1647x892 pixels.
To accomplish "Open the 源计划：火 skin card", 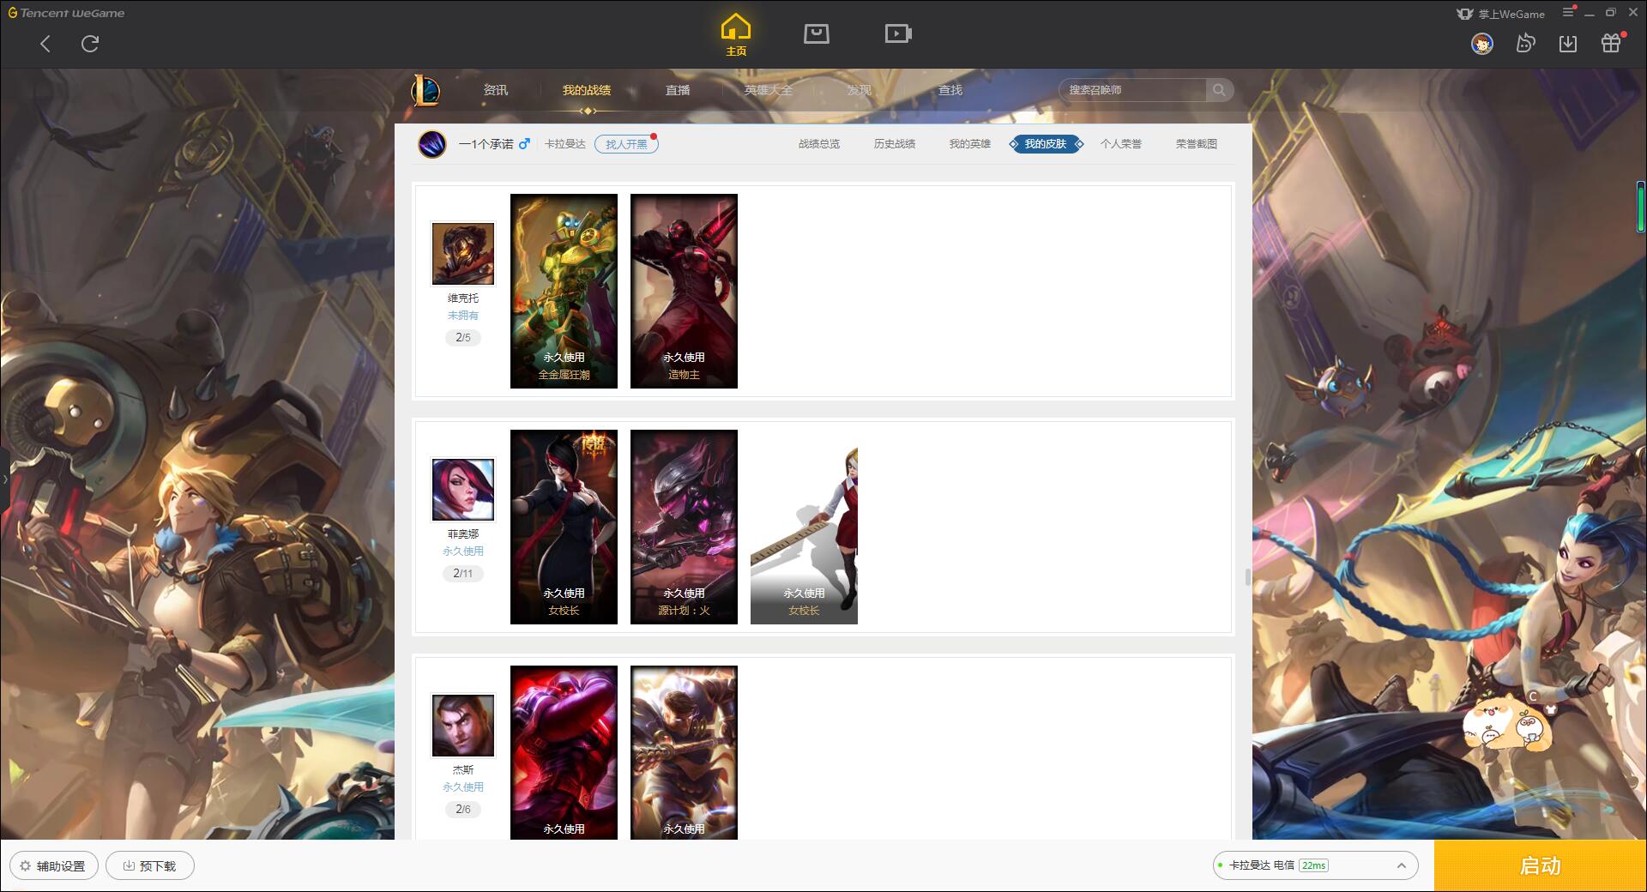I will pos(684,527).
